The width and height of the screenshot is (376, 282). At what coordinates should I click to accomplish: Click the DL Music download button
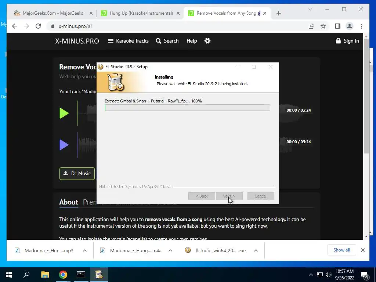click(77, 173)
